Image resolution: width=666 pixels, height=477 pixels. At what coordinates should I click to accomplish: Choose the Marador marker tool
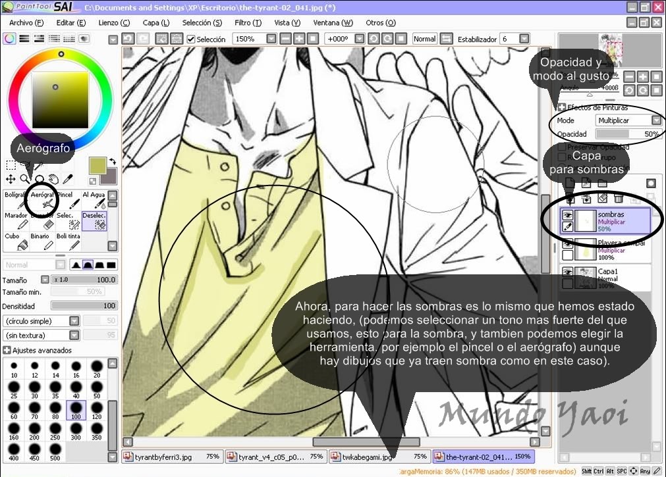[16, 220]
